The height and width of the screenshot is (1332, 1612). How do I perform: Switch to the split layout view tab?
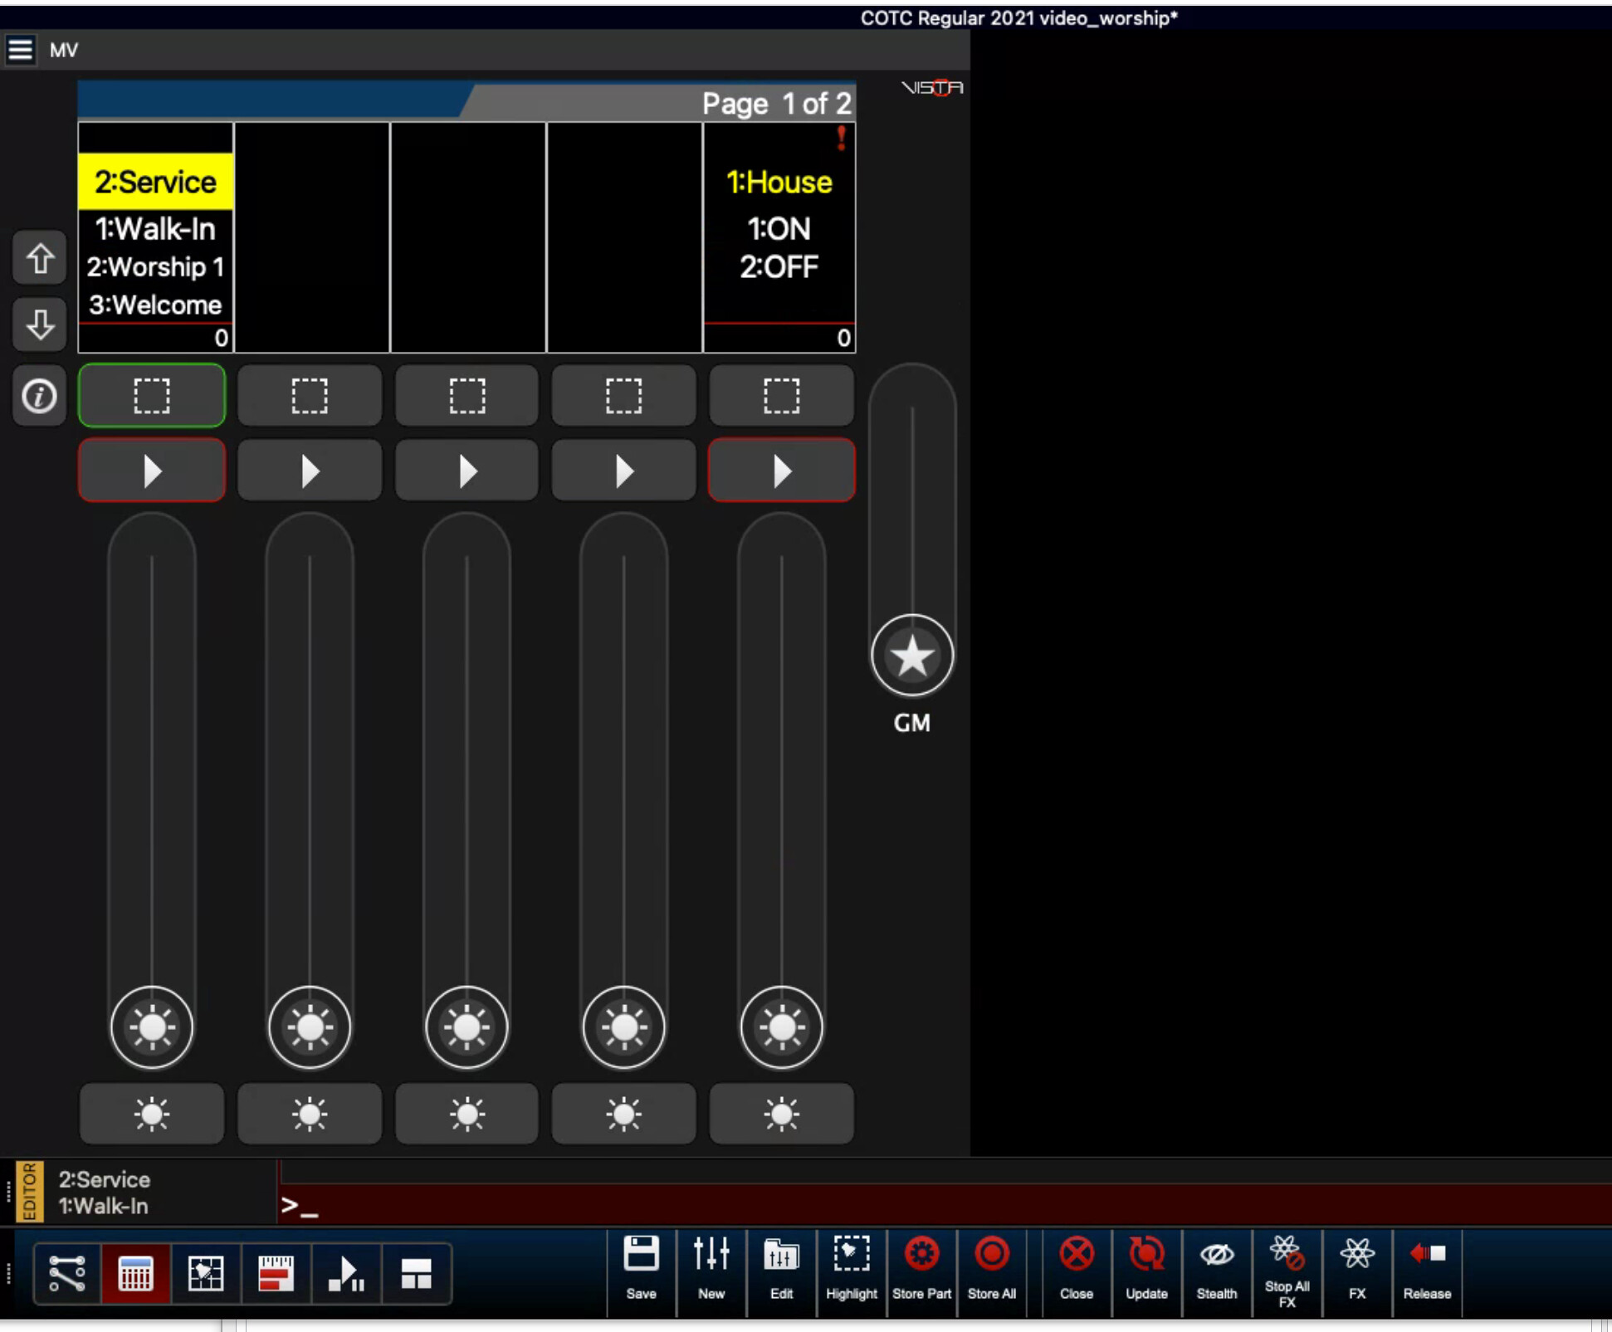pyautogui.click(x=416, y=1273)
